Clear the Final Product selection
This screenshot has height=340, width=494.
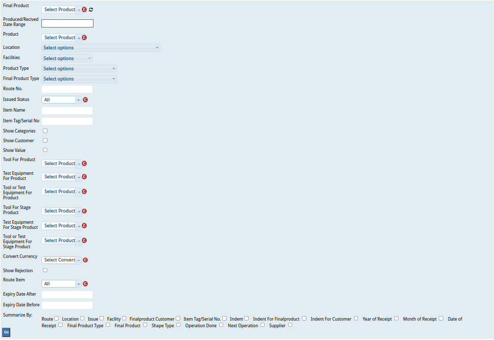pyautogui.click(x=84, y=9)
